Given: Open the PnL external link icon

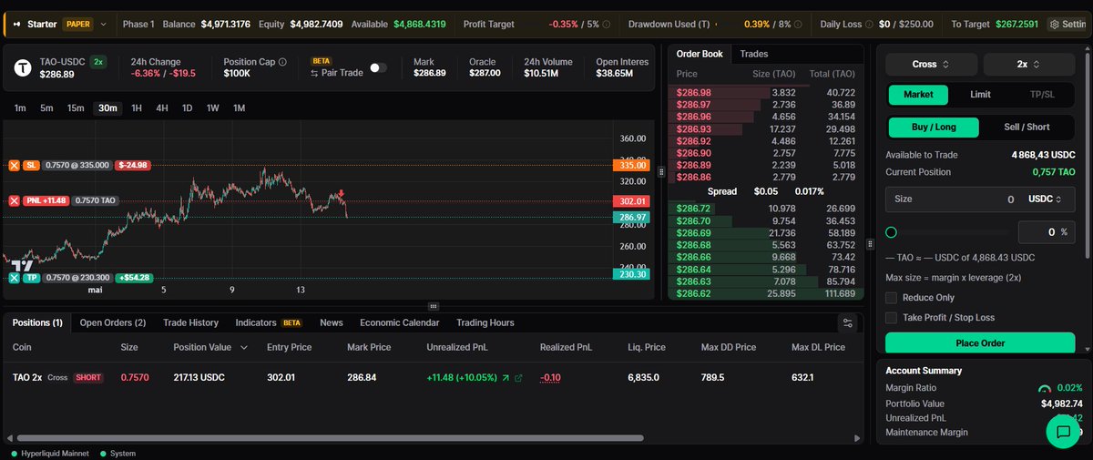Looking at the screenshot, I should [x=519, y=377].
